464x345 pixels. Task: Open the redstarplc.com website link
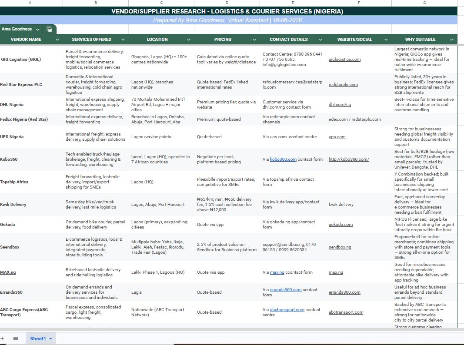[x=343, y=85]
